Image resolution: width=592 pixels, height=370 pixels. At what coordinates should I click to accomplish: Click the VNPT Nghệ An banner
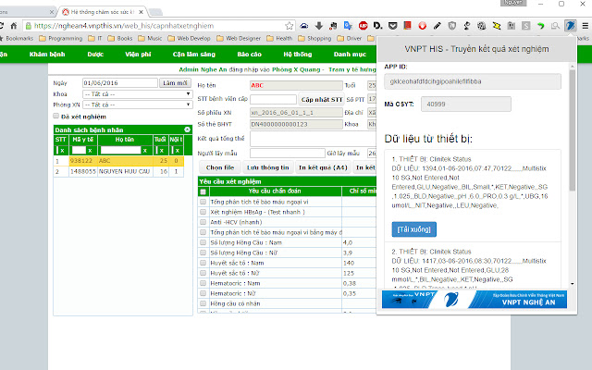coord(475,300)
